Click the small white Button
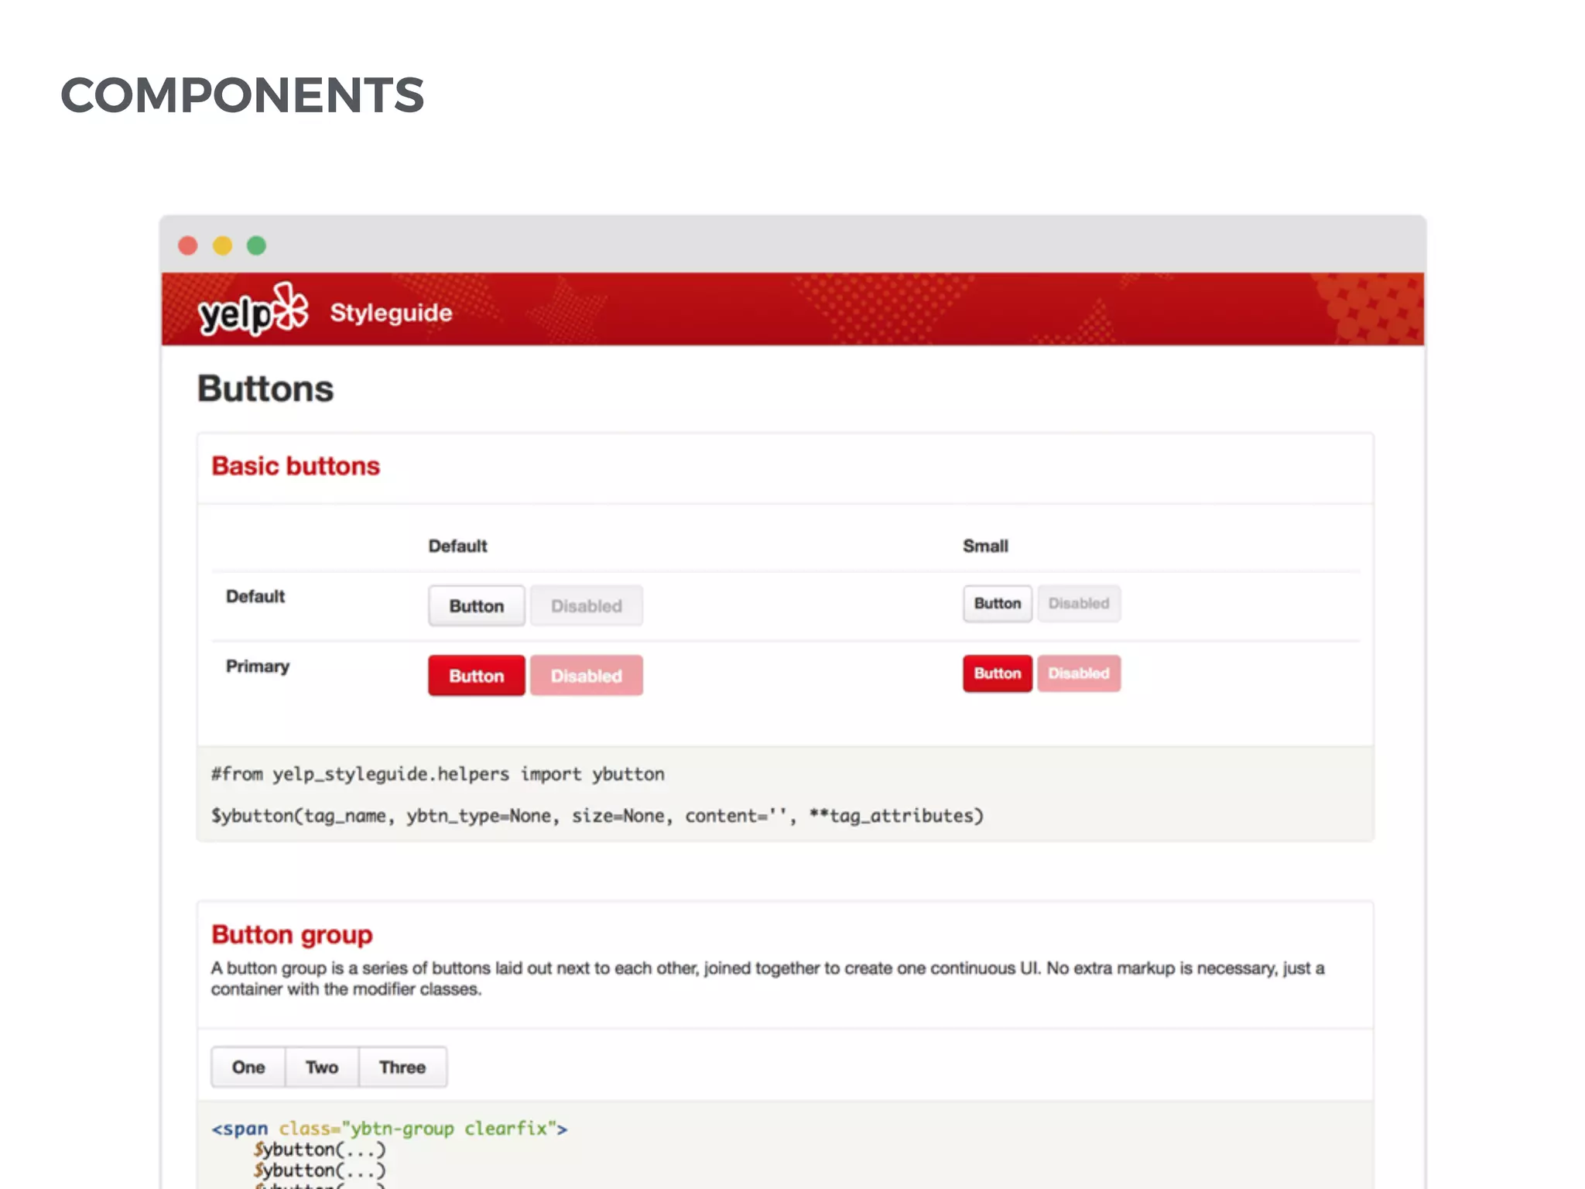Screen dimensions: 1585x1189 point(998,603)
